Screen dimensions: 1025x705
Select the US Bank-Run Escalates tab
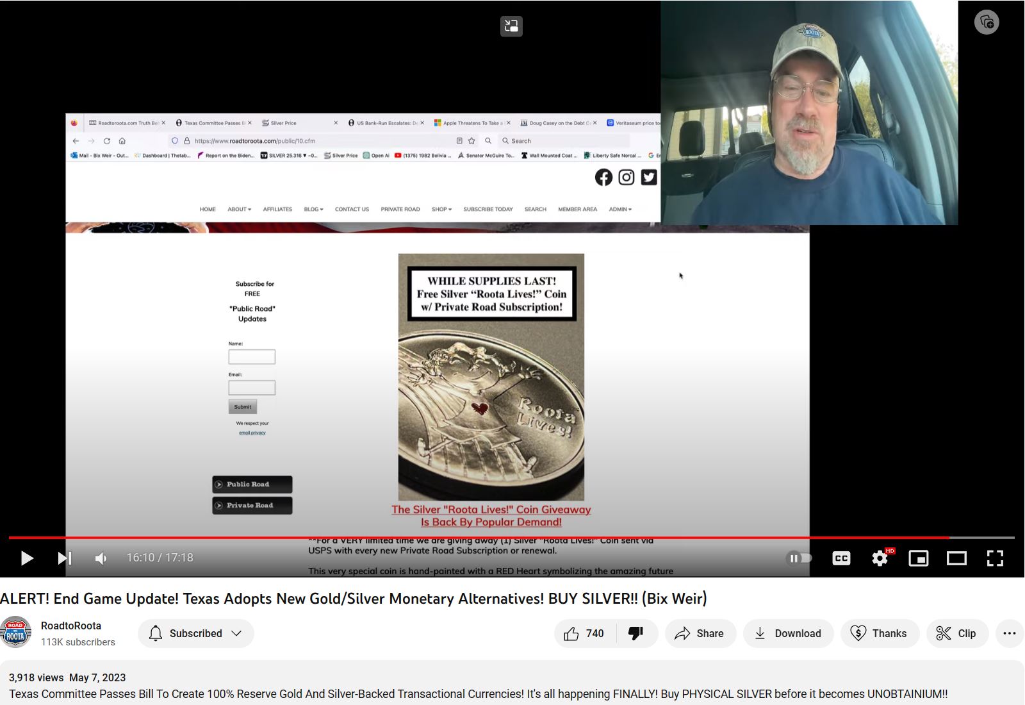coord(386,123)
